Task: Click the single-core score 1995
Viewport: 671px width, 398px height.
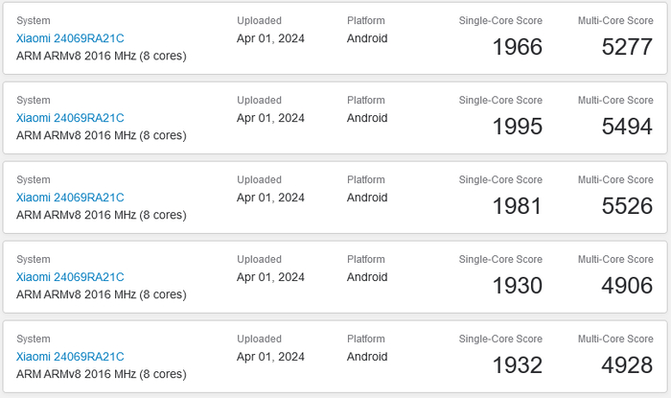Action: [517, 127]
